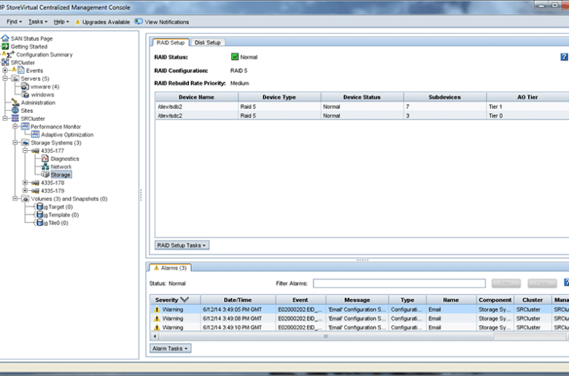The image size is (569, 376).
Task: Click the Subdevices column header
Action: 444,97
